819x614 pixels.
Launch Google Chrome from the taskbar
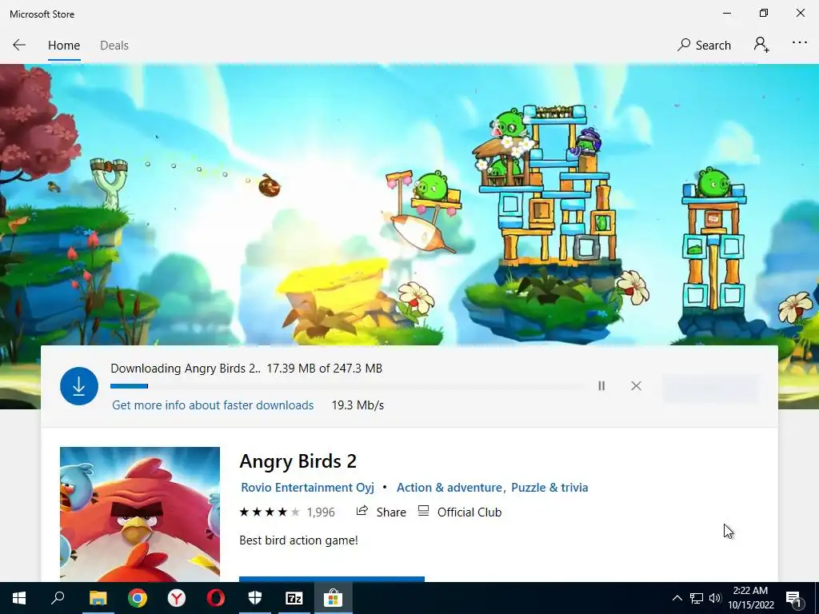[138, 598]
